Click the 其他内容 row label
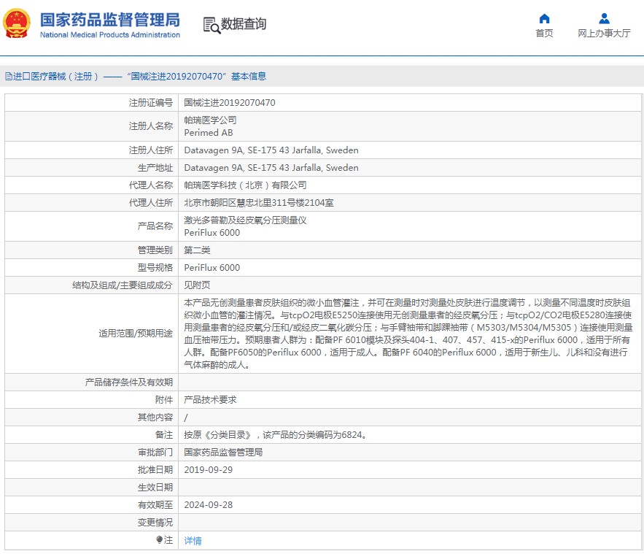This screenshot has height=554, width=644. (x=155, y=418)
